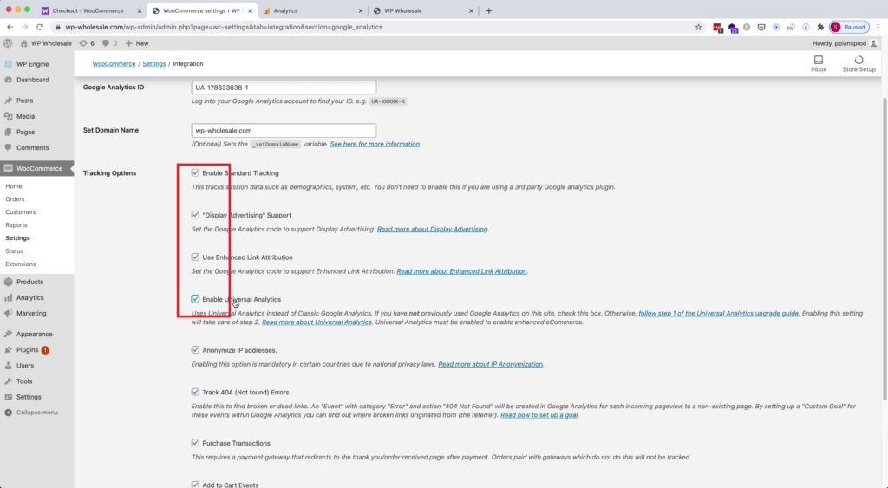
Task: Switch to the WP Wholesale browser tab
Action: pyautogui.click(x=423, y=10)
